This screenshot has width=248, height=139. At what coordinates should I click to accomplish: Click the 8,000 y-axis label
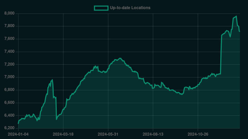pyautogui.click(x=9, y=13)
